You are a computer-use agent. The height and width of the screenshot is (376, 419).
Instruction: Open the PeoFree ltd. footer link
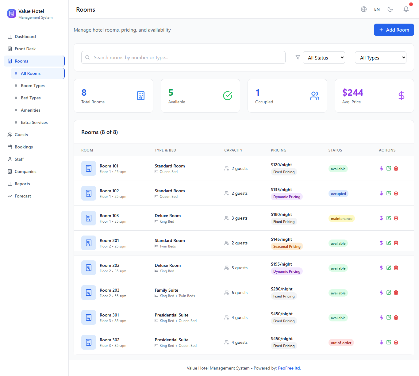tap(289, 368)
